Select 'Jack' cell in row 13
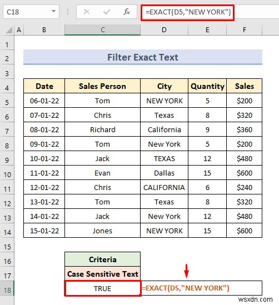The width and height of the screenshot is (279, 305). click(102, 216)
